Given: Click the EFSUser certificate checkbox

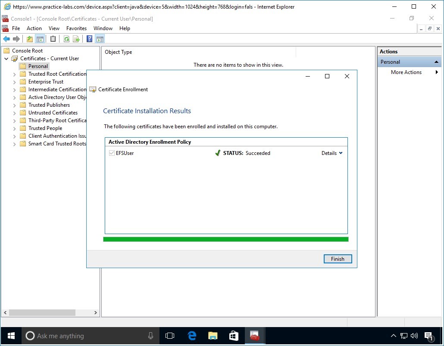Looking at the screenshot, I should pyautogui.click(x=112, y=153).
